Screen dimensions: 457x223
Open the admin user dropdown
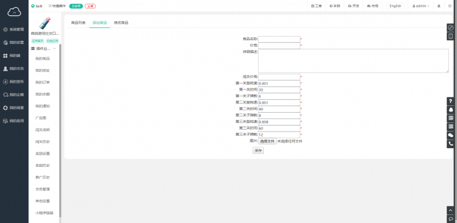pyautogui.click(x=421, y=6)
